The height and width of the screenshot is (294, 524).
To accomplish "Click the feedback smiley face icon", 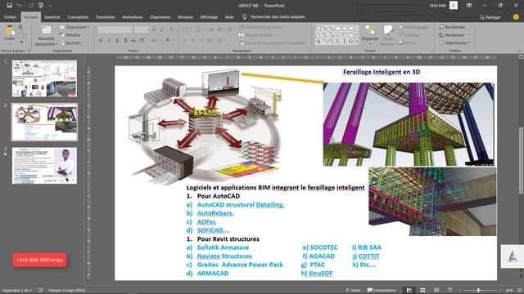I will coord(516,16).
